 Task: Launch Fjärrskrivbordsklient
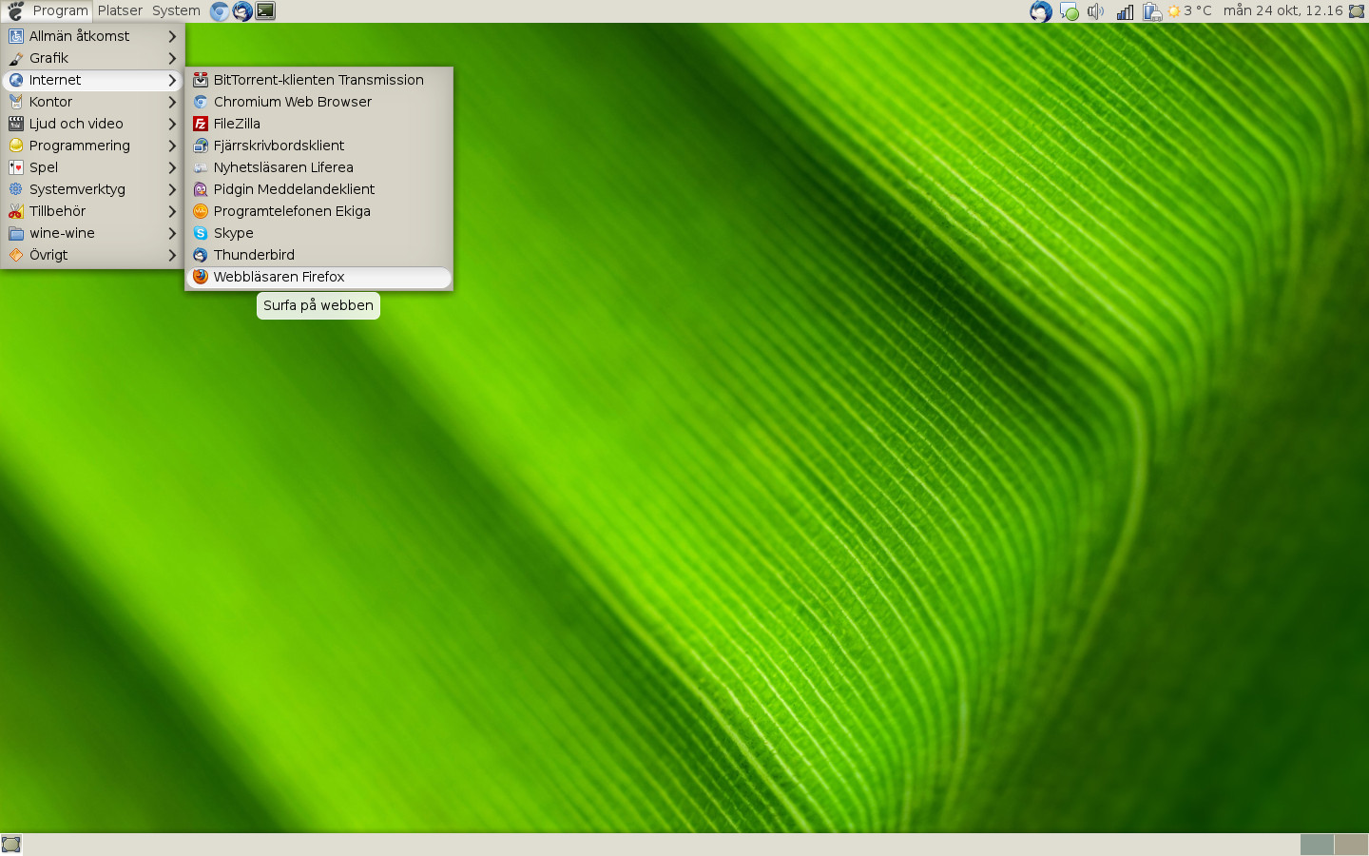coord(318,146)
